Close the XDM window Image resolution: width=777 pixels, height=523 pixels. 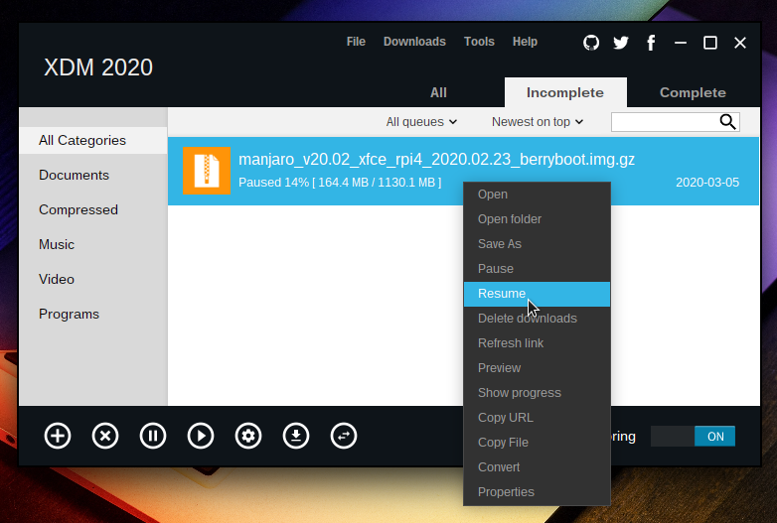tap(740, 43)
